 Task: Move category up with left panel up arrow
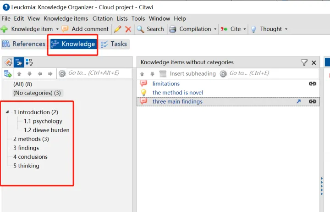pos(19,74)
